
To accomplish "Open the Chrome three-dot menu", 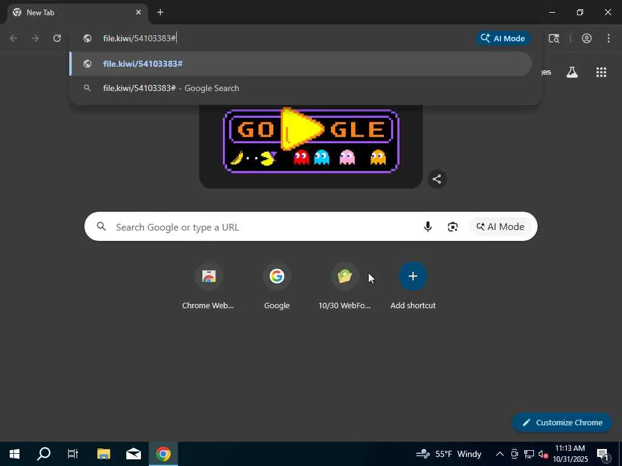I will tap(609, 38).
